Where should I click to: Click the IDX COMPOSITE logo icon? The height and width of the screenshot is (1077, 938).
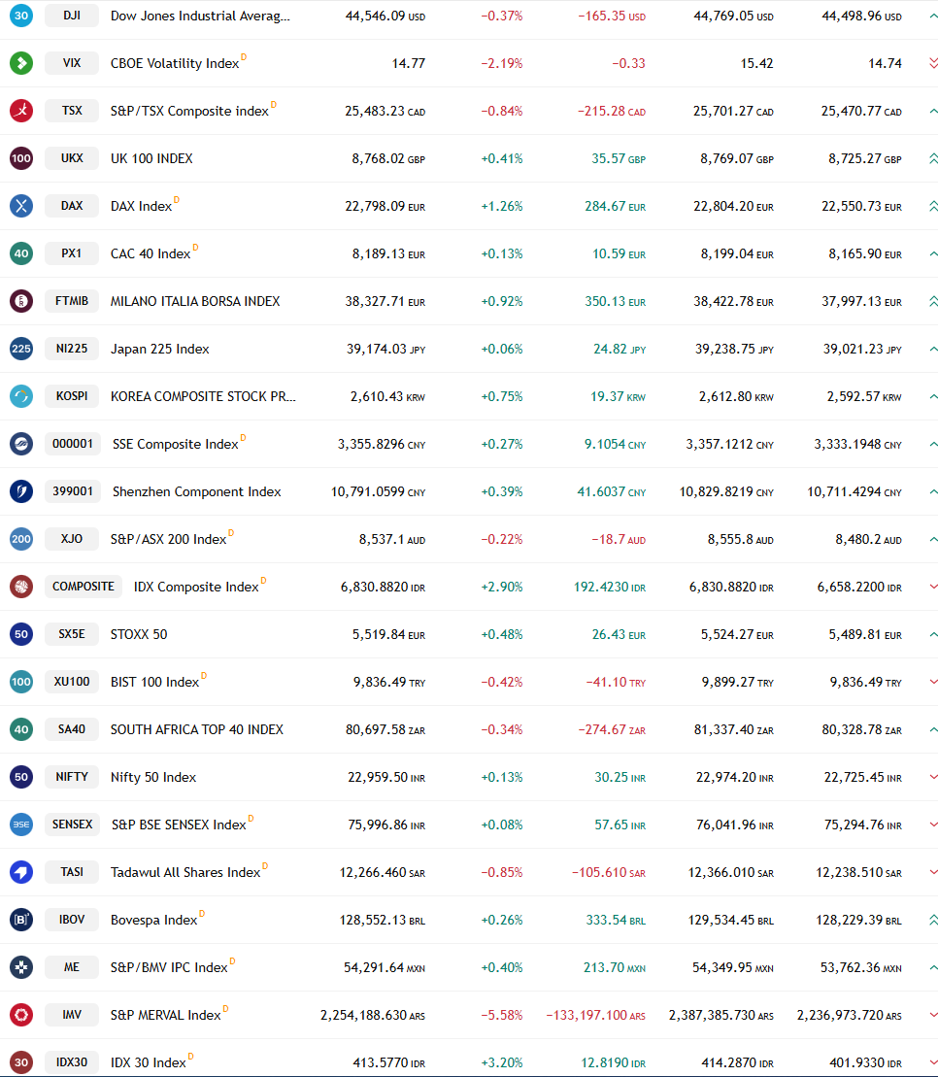(x=21, y=586)
